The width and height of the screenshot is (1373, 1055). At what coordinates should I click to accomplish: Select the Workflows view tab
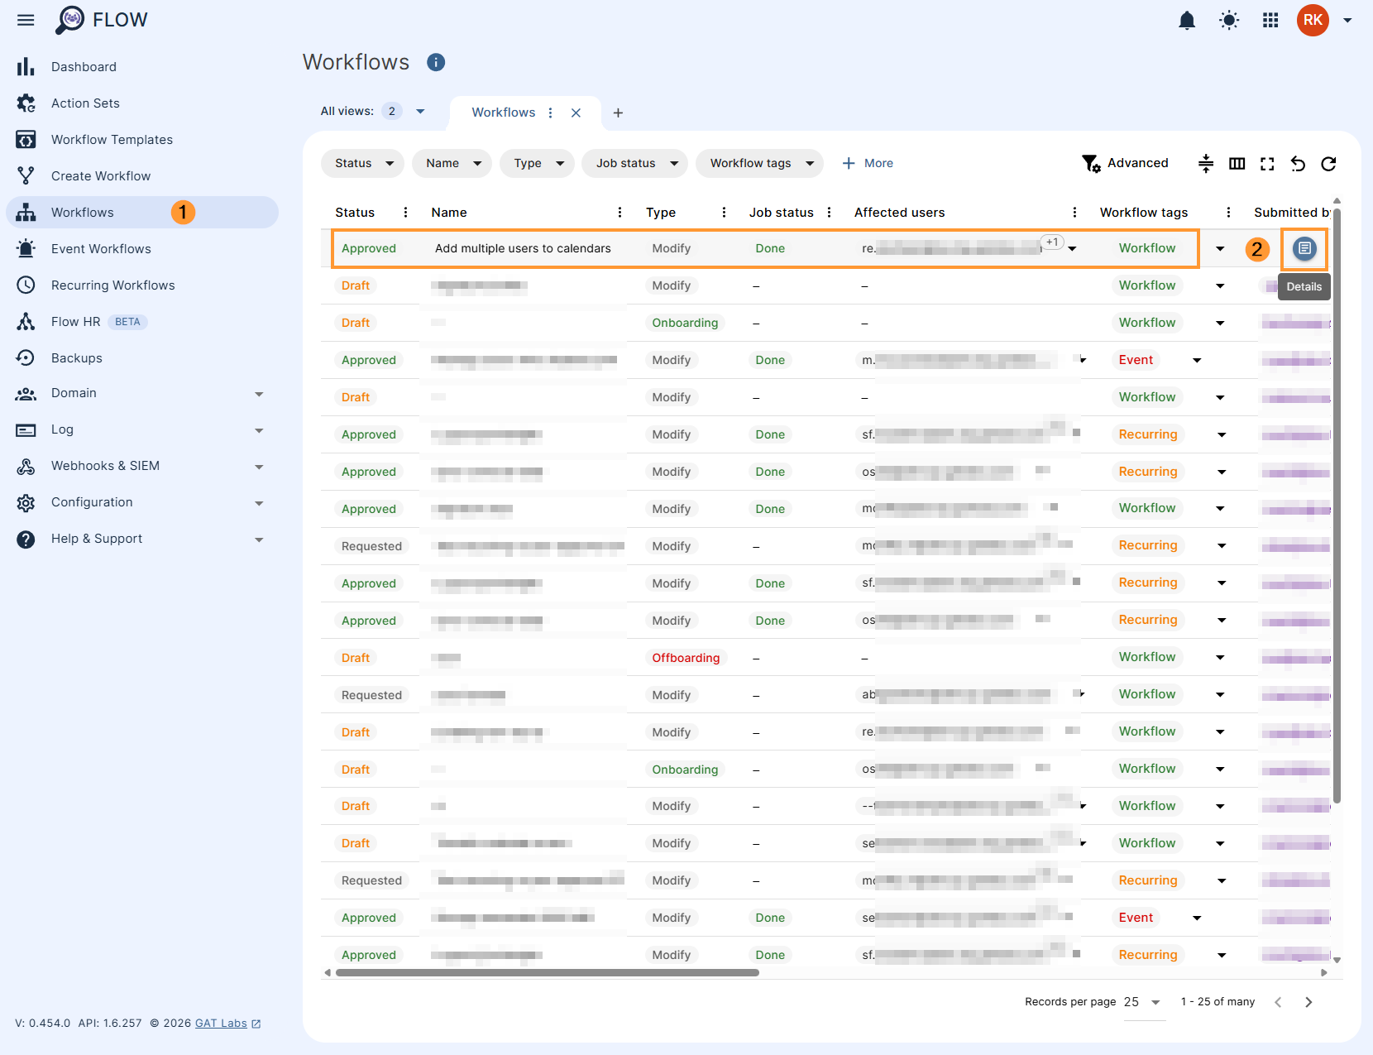point(503,113)
